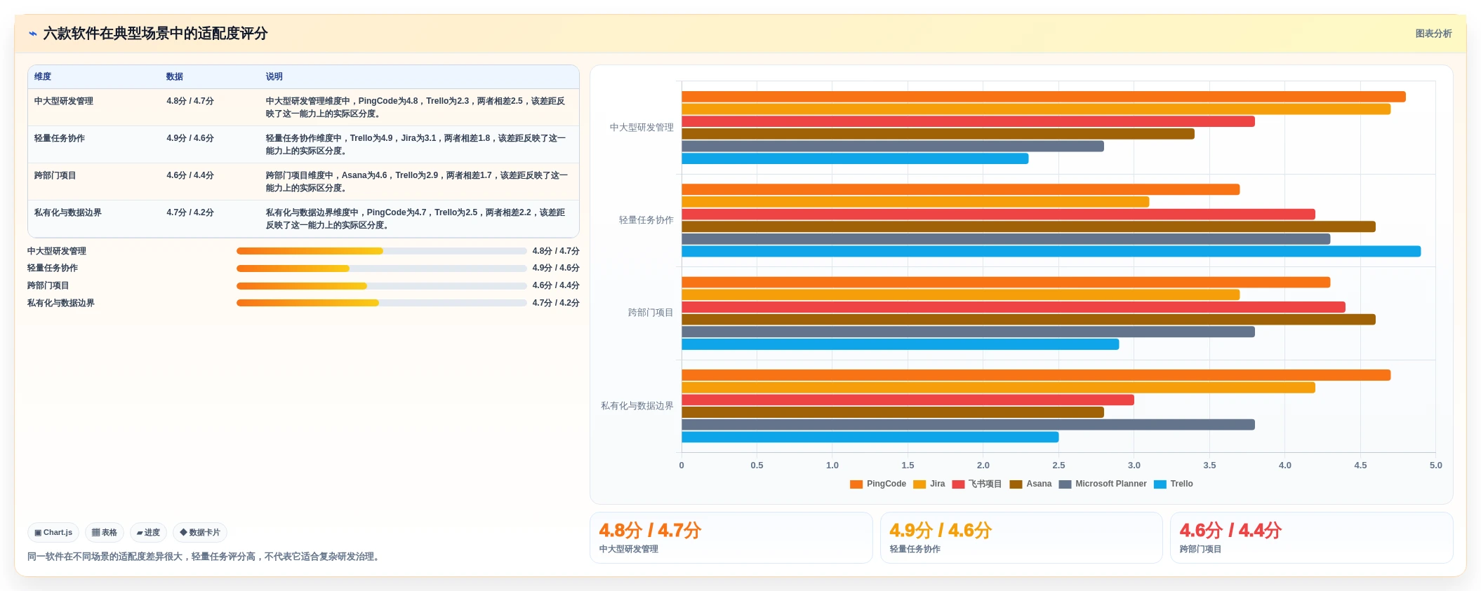Click the 轻量任务协作 progress bar

381,269
